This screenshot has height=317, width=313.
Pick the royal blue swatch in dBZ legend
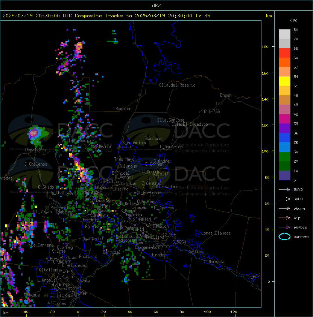(x=284, y=138)
